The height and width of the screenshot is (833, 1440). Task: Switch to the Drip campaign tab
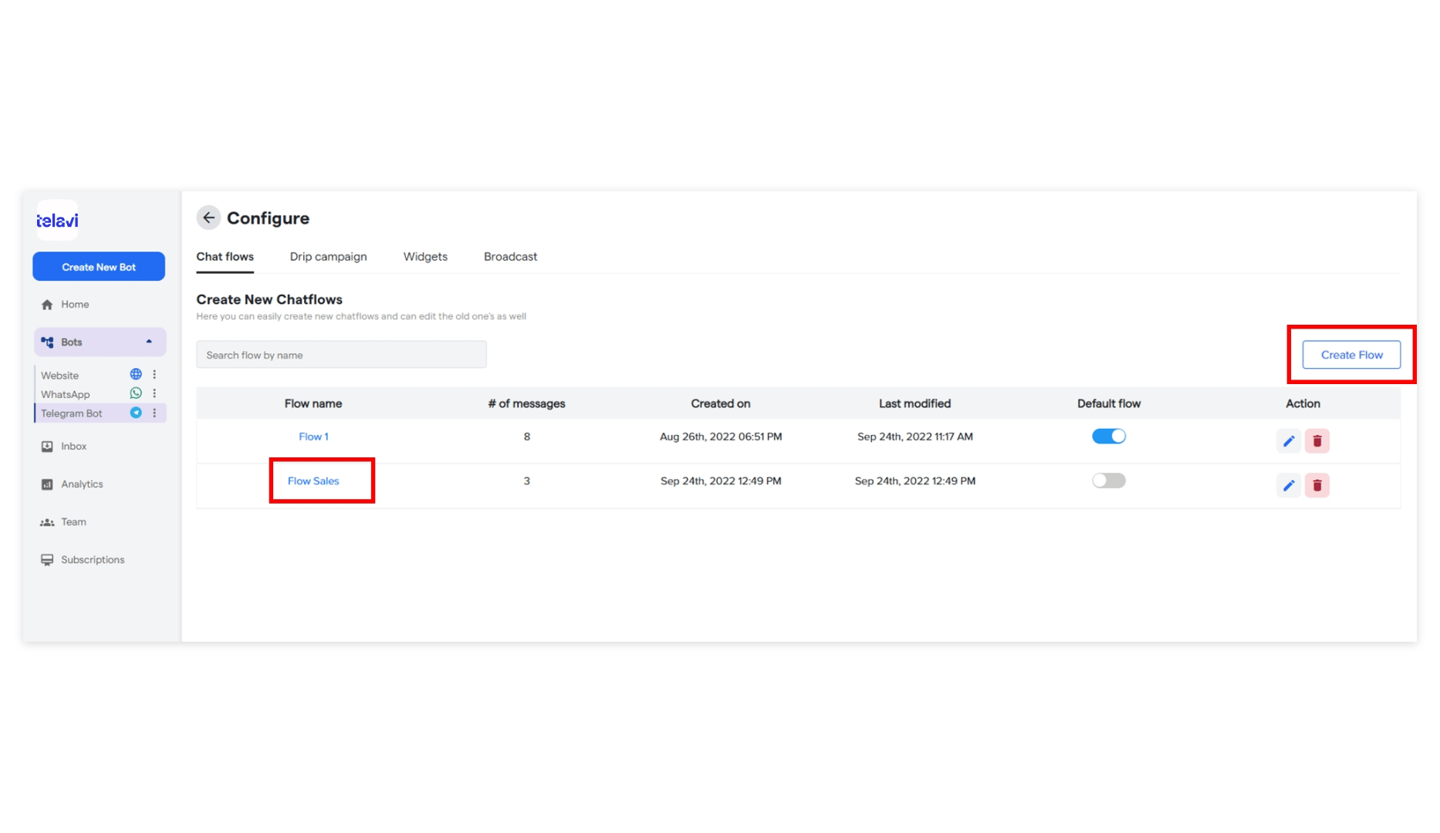328,257
